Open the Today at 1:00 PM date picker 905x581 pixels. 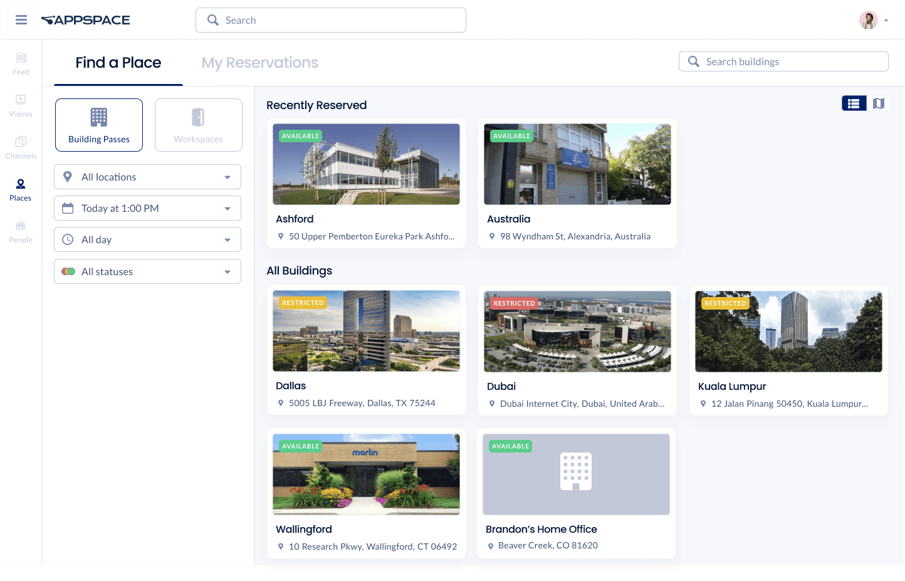[147, 208]
